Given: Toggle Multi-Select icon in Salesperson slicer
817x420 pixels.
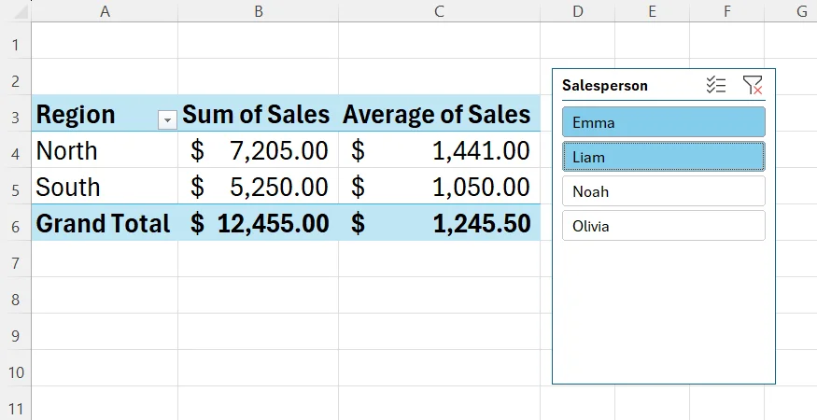Looking at the screenshot, I should (x=716, y=85).
